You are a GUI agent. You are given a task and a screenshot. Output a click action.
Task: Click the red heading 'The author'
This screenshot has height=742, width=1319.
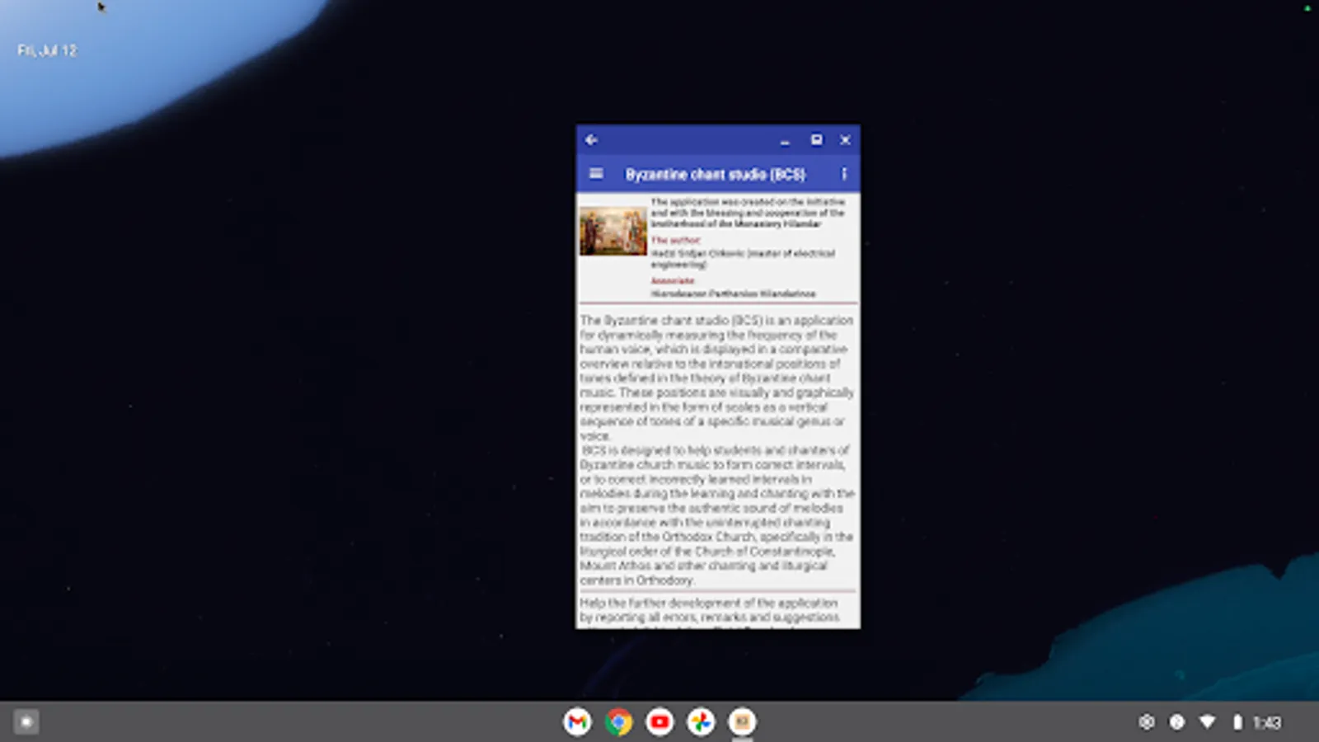click(x=675, y=240)
